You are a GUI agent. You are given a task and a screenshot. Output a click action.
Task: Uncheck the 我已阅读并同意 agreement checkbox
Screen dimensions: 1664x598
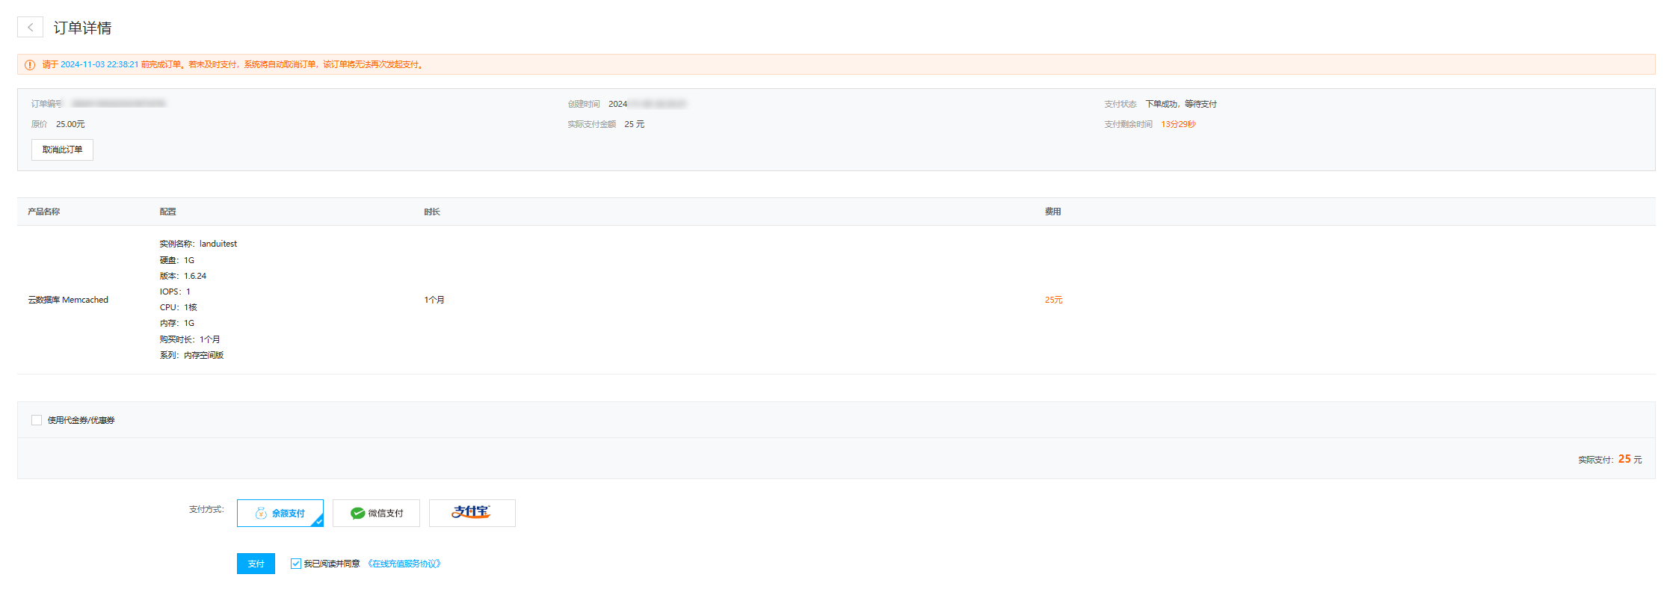[x=296, y=564]
